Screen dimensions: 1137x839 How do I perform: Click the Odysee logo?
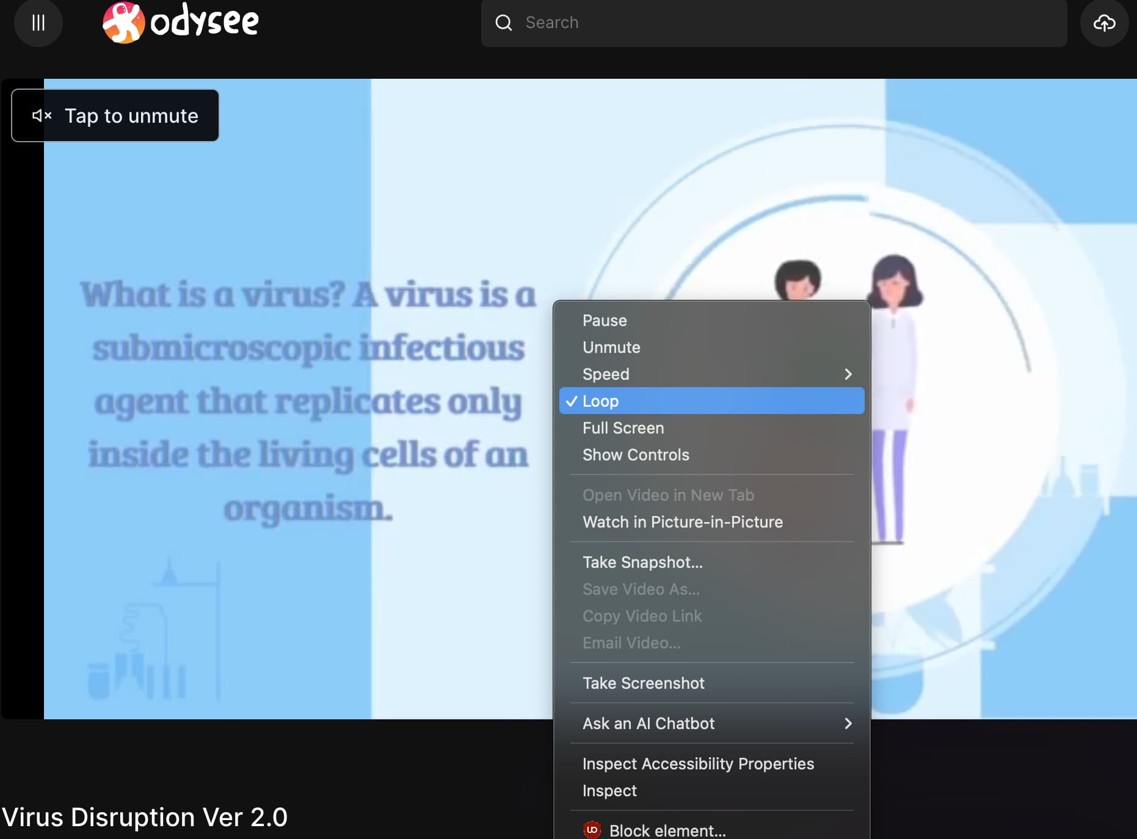(181, 23)
